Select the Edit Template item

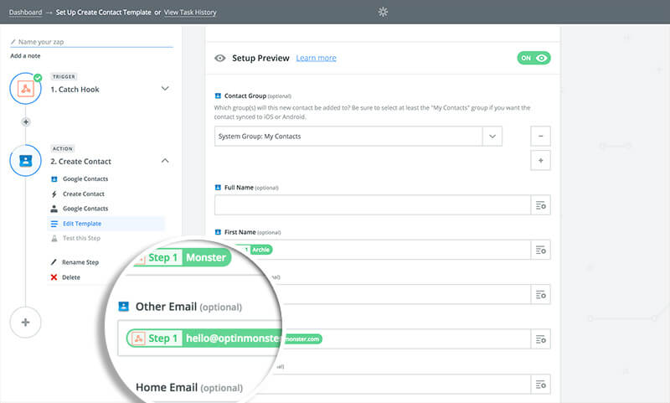pyautogui.click(x=106, y=224)
